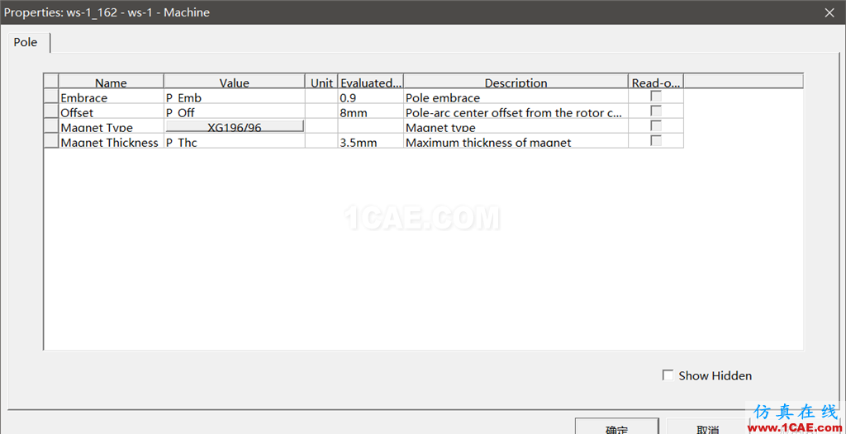This screenshot has width=846, height=434.
Task: Click the Unit column header
Action: point(321,82)
